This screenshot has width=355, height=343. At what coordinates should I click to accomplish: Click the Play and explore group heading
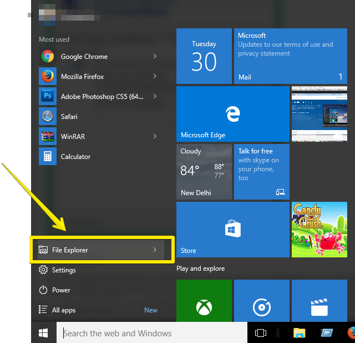click(x=201, y=269)
